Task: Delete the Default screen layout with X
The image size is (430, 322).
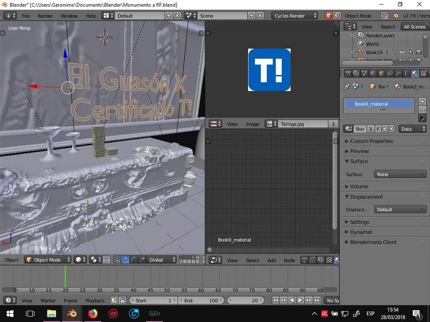Action: pos(178,16)
